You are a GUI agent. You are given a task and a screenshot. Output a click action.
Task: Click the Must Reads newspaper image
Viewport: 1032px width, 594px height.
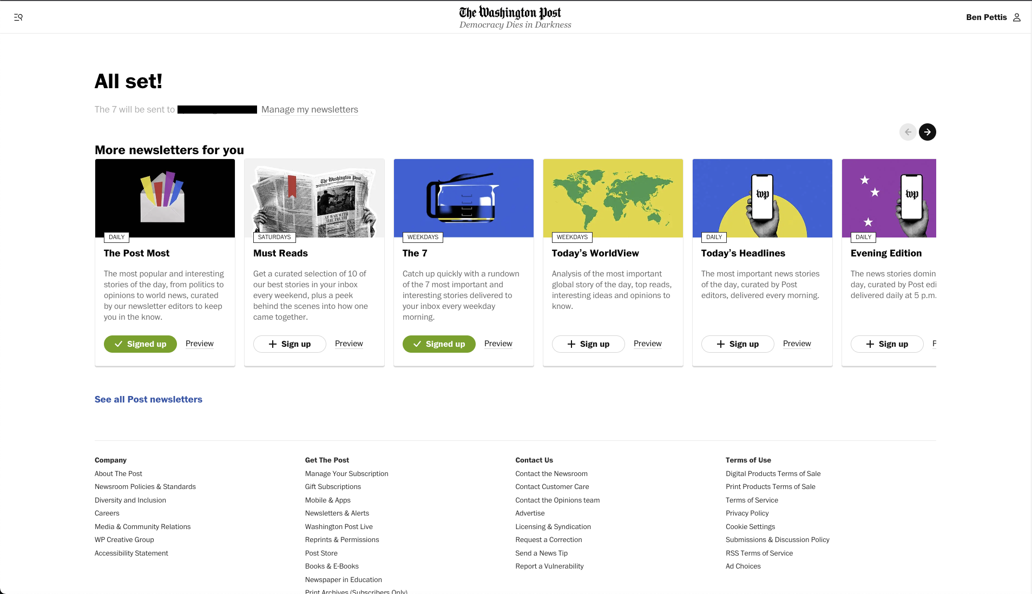click(314, 198)
